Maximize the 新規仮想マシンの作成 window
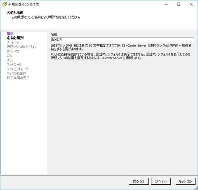 click(x=179, y=4)
